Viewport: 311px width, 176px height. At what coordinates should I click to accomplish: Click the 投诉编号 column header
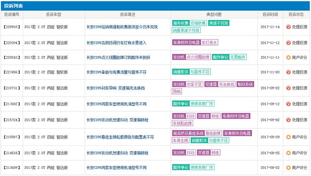[x=12, y=14]
